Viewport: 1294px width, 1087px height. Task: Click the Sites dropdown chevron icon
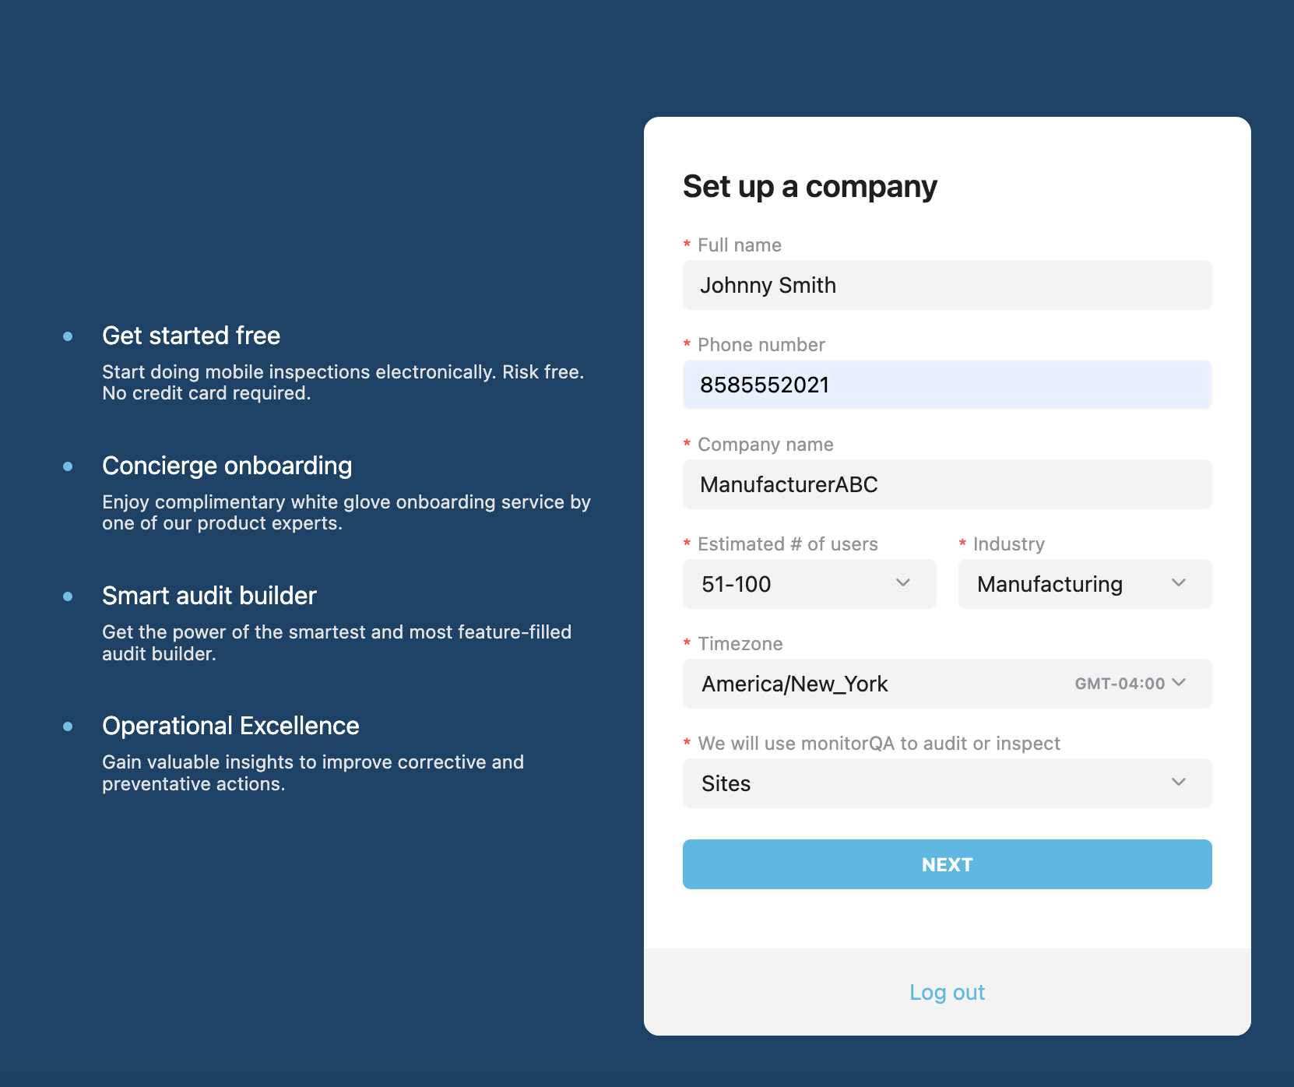[1179, 783]
